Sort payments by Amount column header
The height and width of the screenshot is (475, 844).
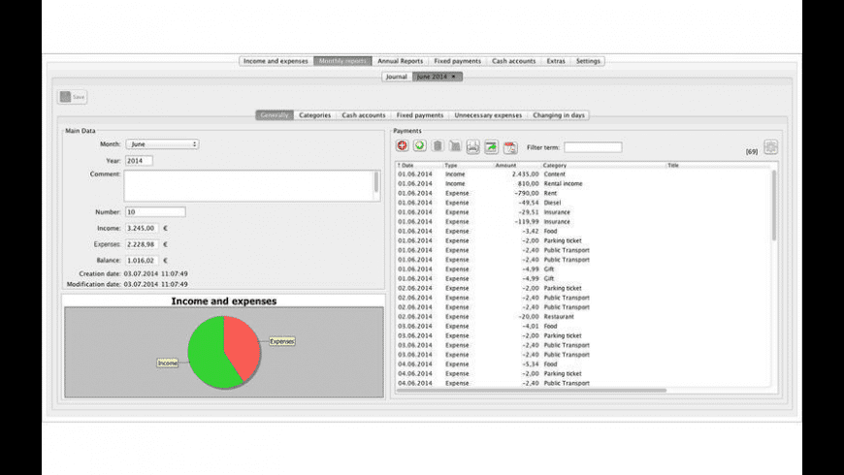point(517,165)
